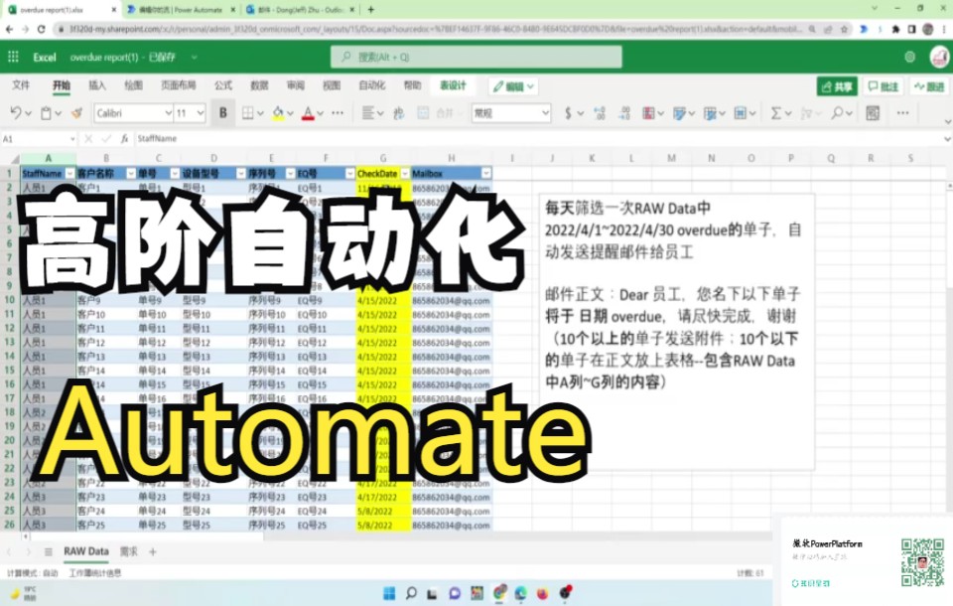Click the currency dollar format icon
953x606 pixels.
click(x=568, y=113)
